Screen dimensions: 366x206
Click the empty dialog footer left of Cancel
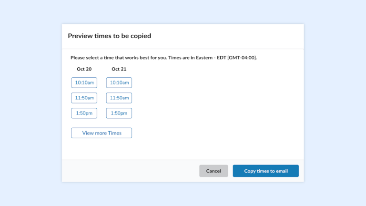[131, 171]
